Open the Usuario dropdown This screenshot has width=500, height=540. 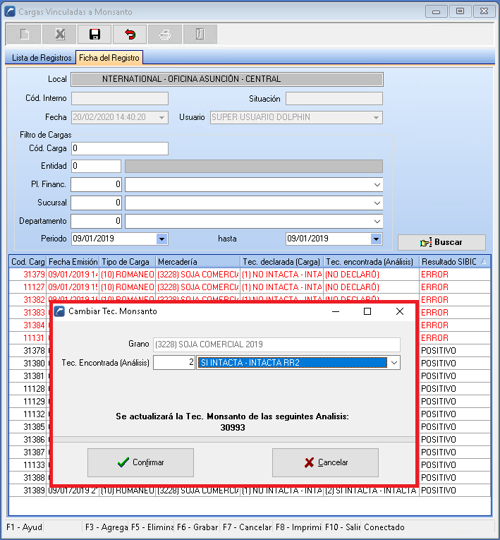tap(376, 117)
